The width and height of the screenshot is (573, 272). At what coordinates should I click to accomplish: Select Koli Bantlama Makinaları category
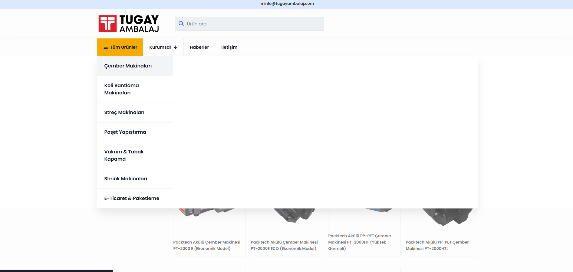click(121, 89)
